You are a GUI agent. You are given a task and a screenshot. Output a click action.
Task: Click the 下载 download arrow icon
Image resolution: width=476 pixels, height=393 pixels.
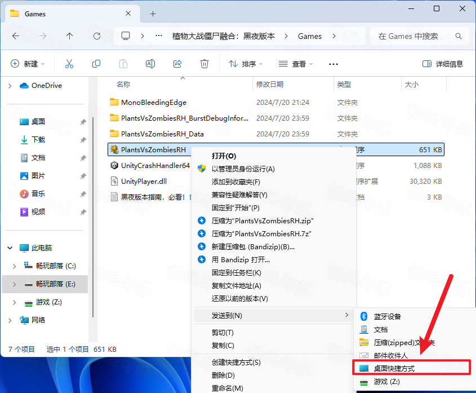coord(24,140)
